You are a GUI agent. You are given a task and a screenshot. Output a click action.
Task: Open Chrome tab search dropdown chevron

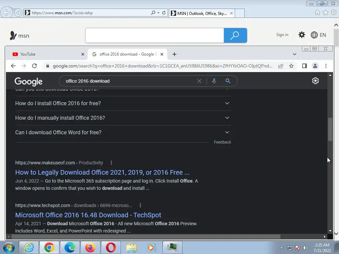(294, 54)
